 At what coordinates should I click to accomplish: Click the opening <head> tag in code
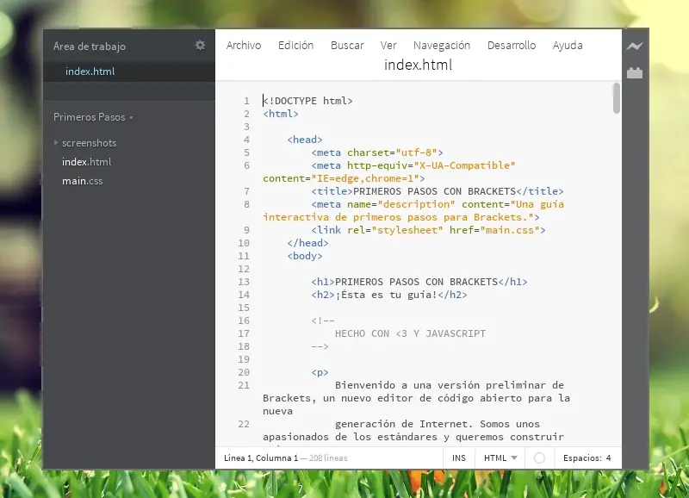305,140
